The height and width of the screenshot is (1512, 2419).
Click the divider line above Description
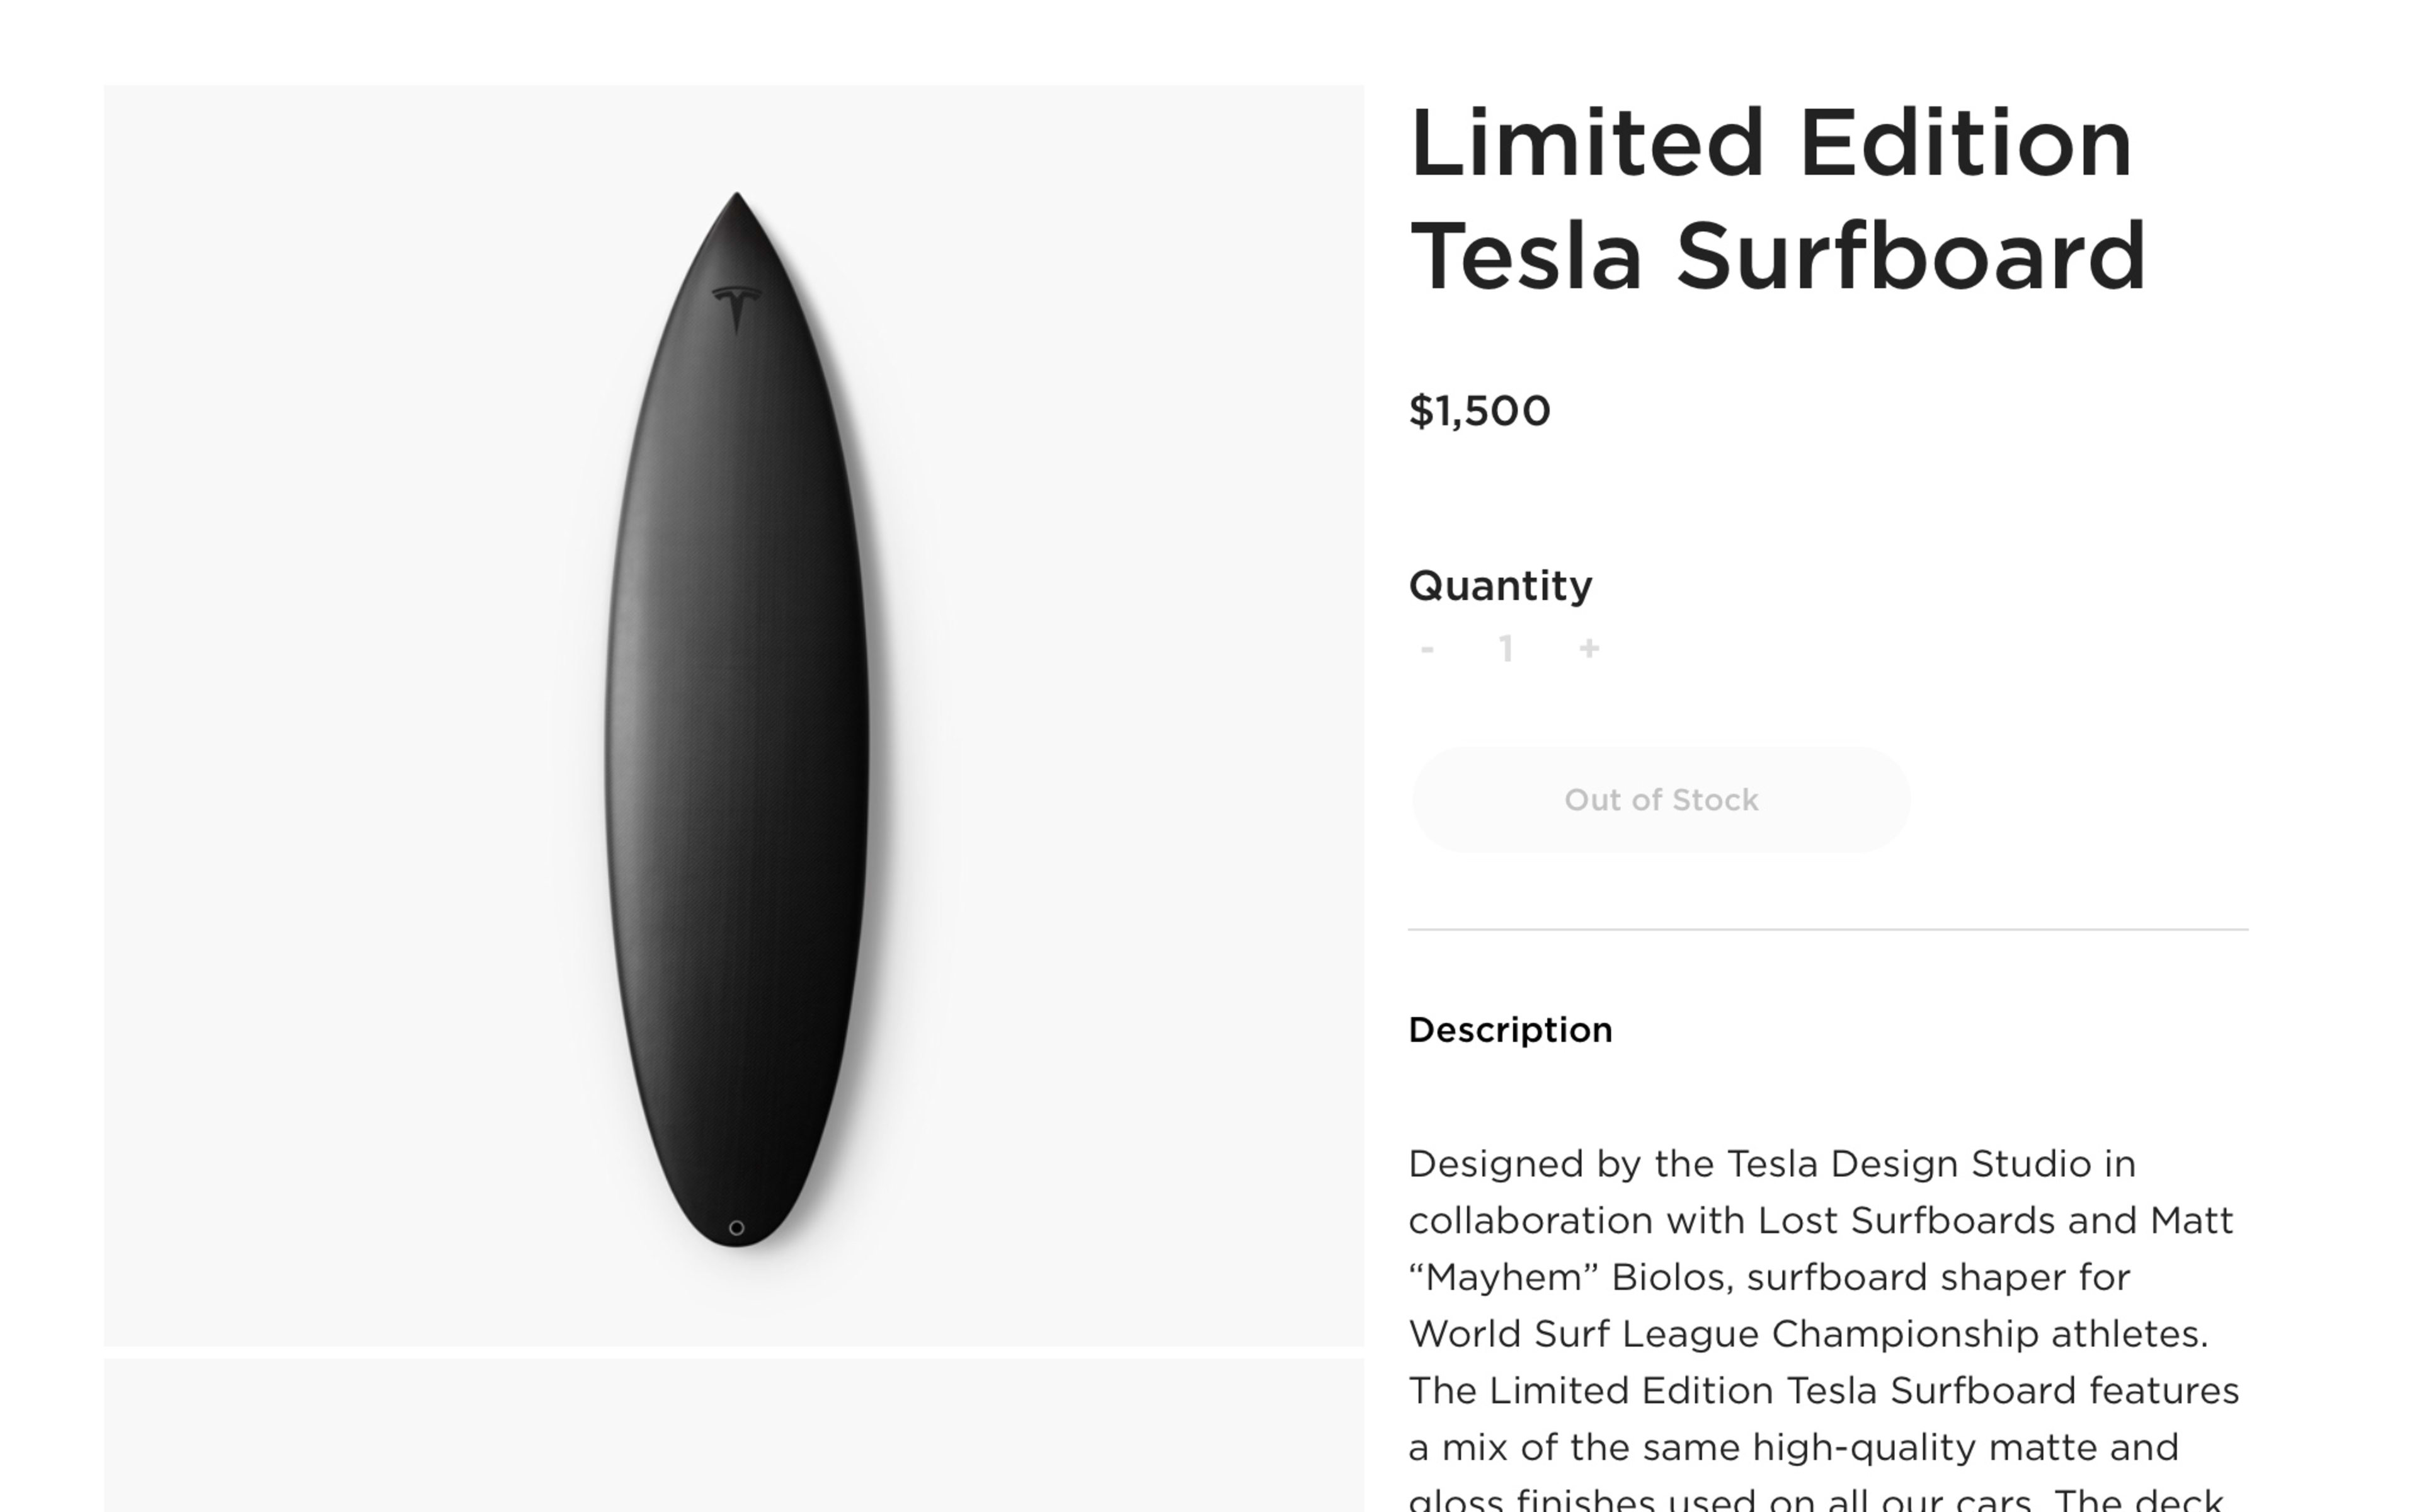1828,929
